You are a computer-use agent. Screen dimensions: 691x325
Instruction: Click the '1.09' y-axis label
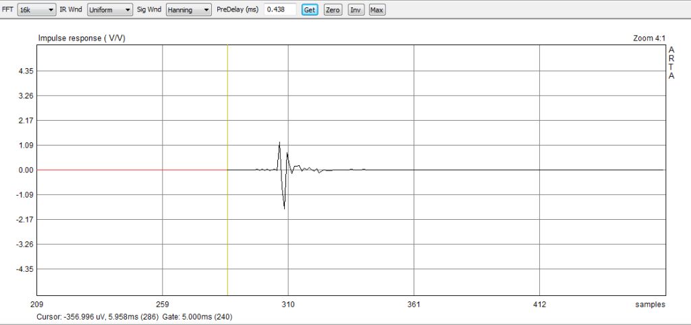(x=26, y=146)
